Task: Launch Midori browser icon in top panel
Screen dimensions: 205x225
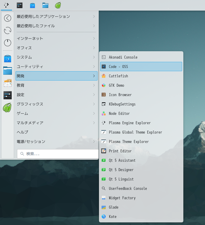Action: [x=58, y=5]
